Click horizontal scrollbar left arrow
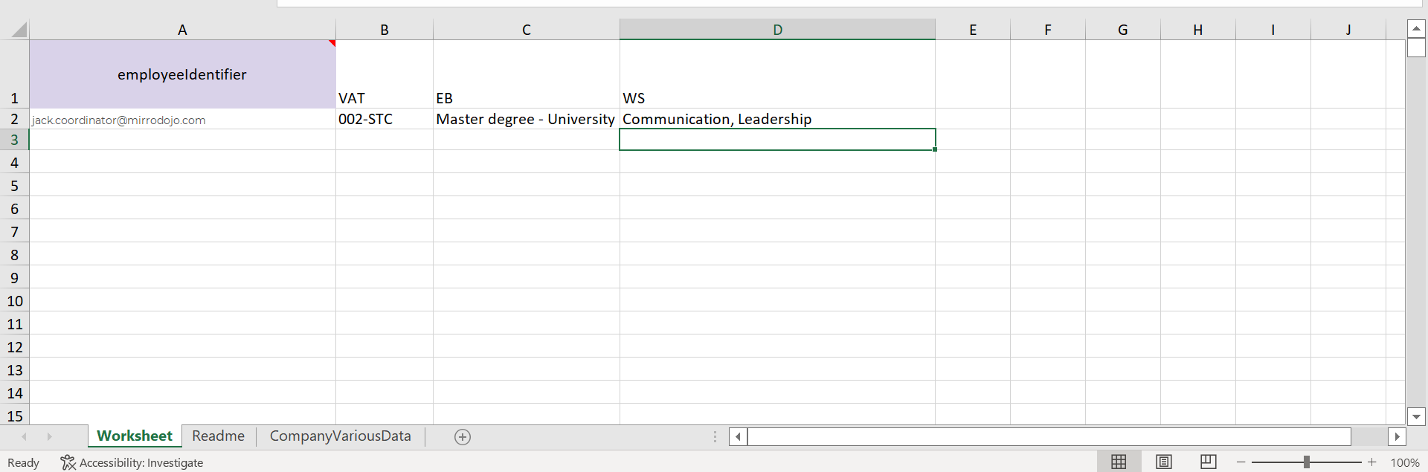The image size is (1428, 472). 738,436
